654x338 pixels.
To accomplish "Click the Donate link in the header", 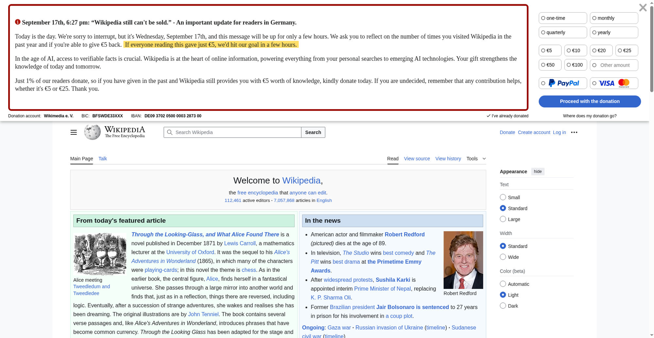I will click(x=507, y=132).
